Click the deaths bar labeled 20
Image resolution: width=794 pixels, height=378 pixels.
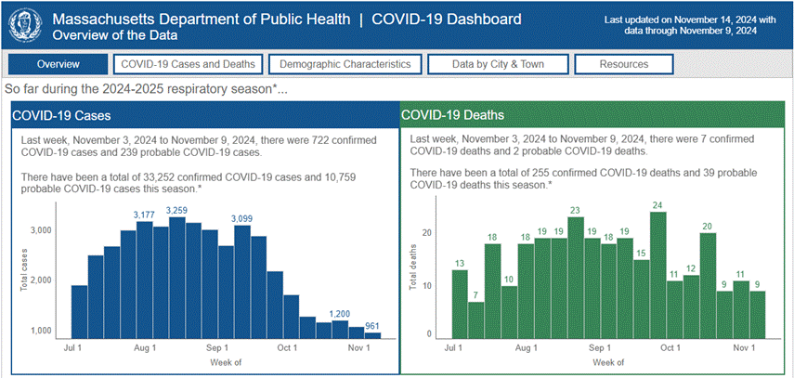click(x=708, y=286)
